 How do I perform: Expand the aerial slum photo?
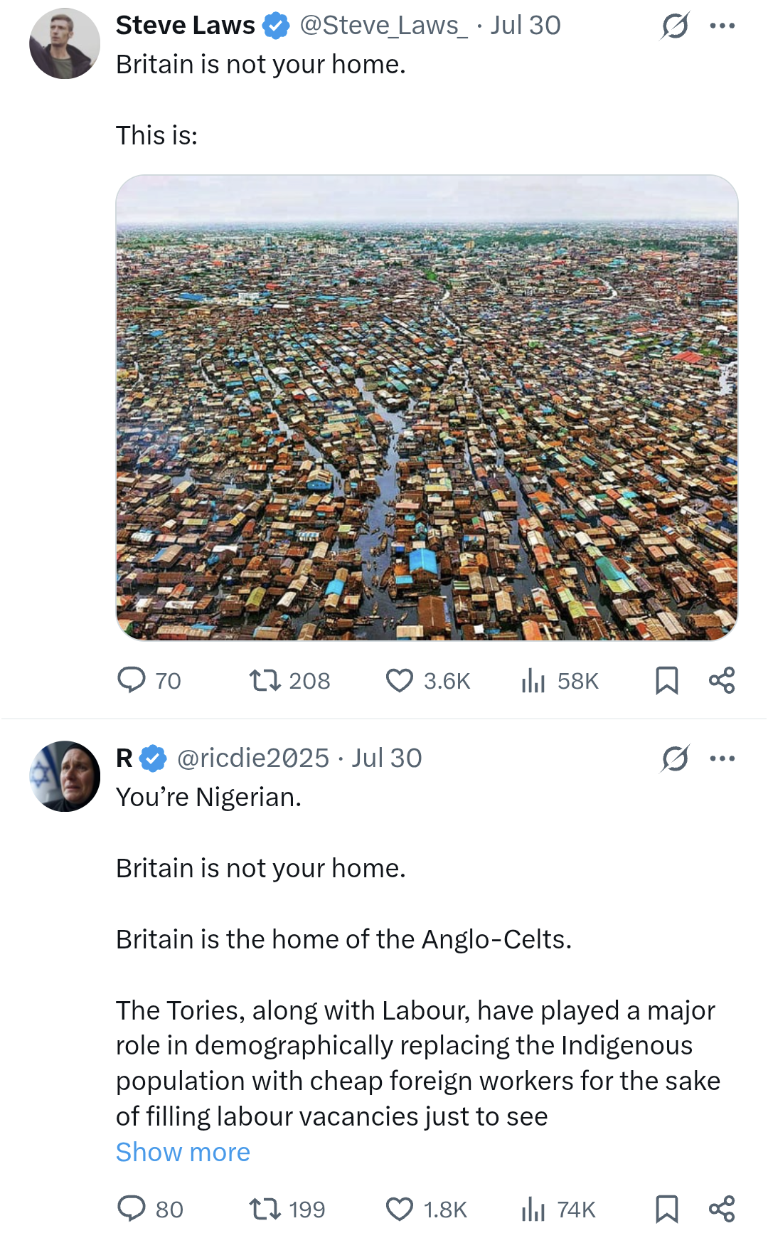pyautogui.click(x=427, y=408)
